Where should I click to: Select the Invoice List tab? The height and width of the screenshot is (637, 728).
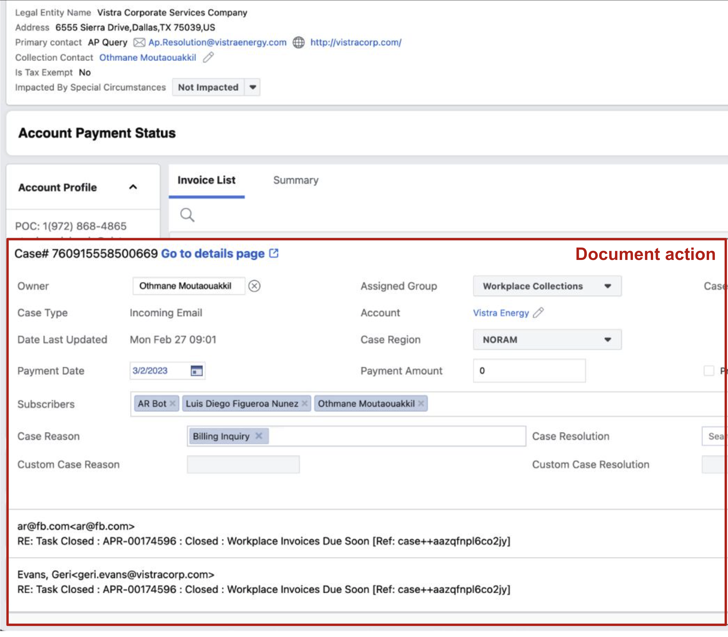(x=207, y=180)
